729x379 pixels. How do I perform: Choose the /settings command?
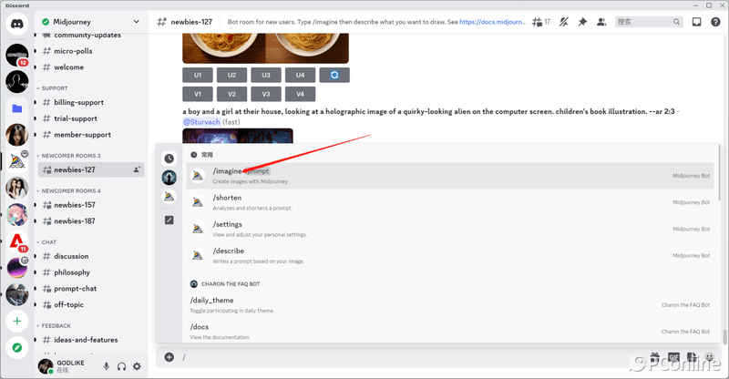449,229
